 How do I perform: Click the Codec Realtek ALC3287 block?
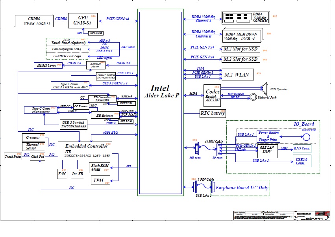[x=212, y=95]
